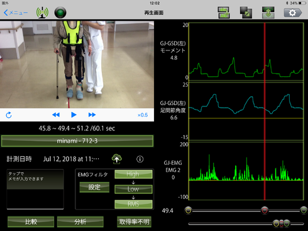308x231 pixels.
Task: Tap the GJ-GSD(左) 足関節角度 graph
Action: [246, 111]
